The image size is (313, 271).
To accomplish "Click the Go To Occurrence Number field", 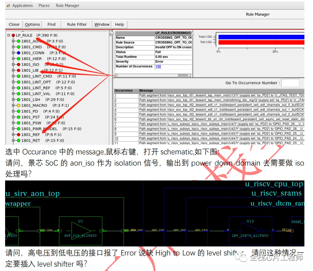I will (290, 83).
